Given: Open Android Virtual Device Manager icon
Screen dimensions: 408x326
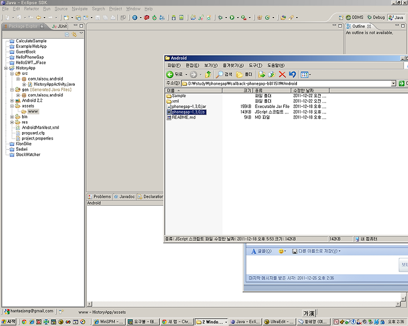Looking at the screenshot, I should (181, 18).
